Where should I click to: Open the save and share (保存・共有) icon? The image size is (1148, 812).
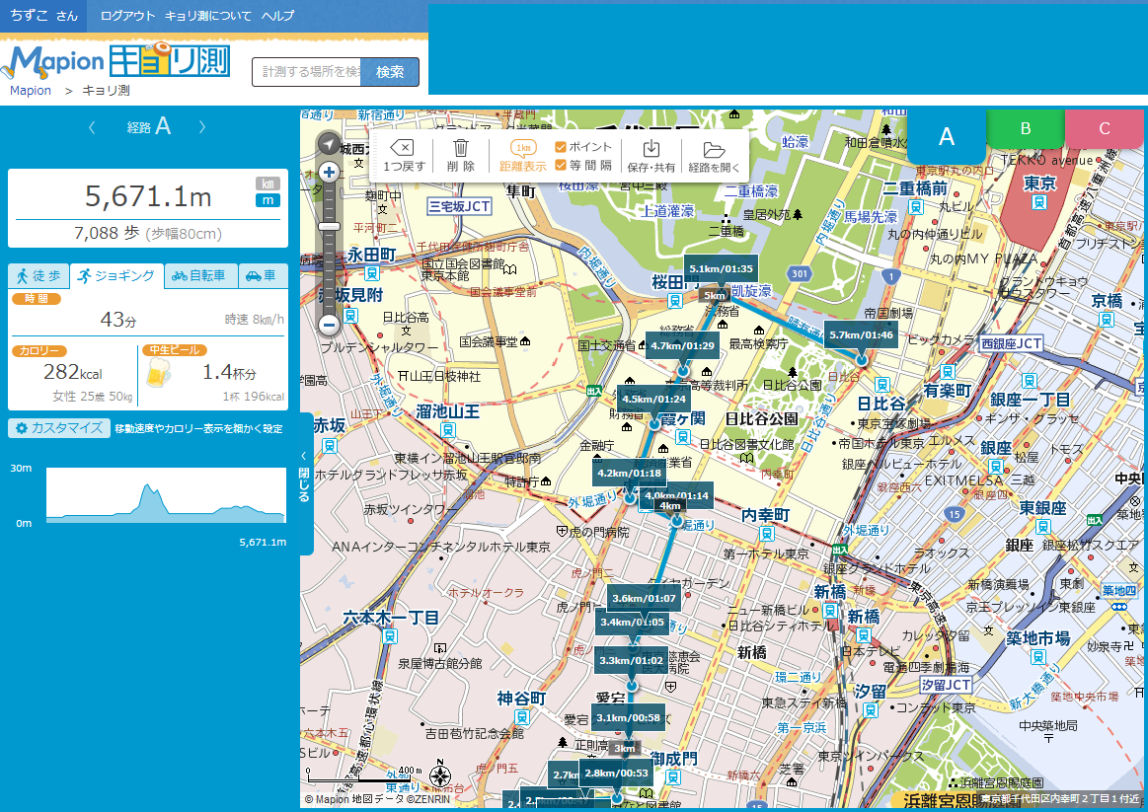point(651,149)
